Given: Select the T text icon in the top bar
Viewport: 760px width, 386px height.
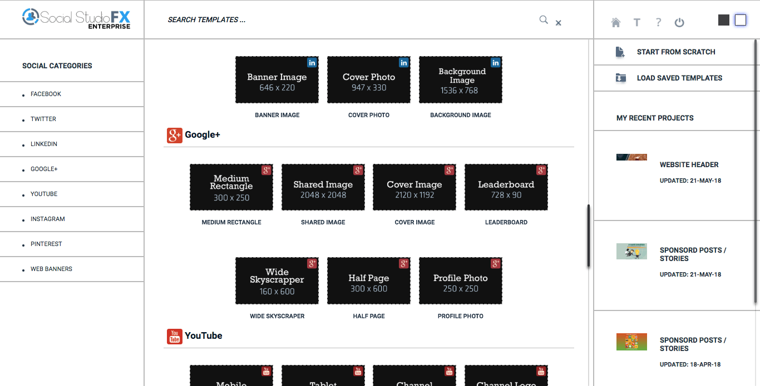Looking at the screenshot, I should (637, 22).
